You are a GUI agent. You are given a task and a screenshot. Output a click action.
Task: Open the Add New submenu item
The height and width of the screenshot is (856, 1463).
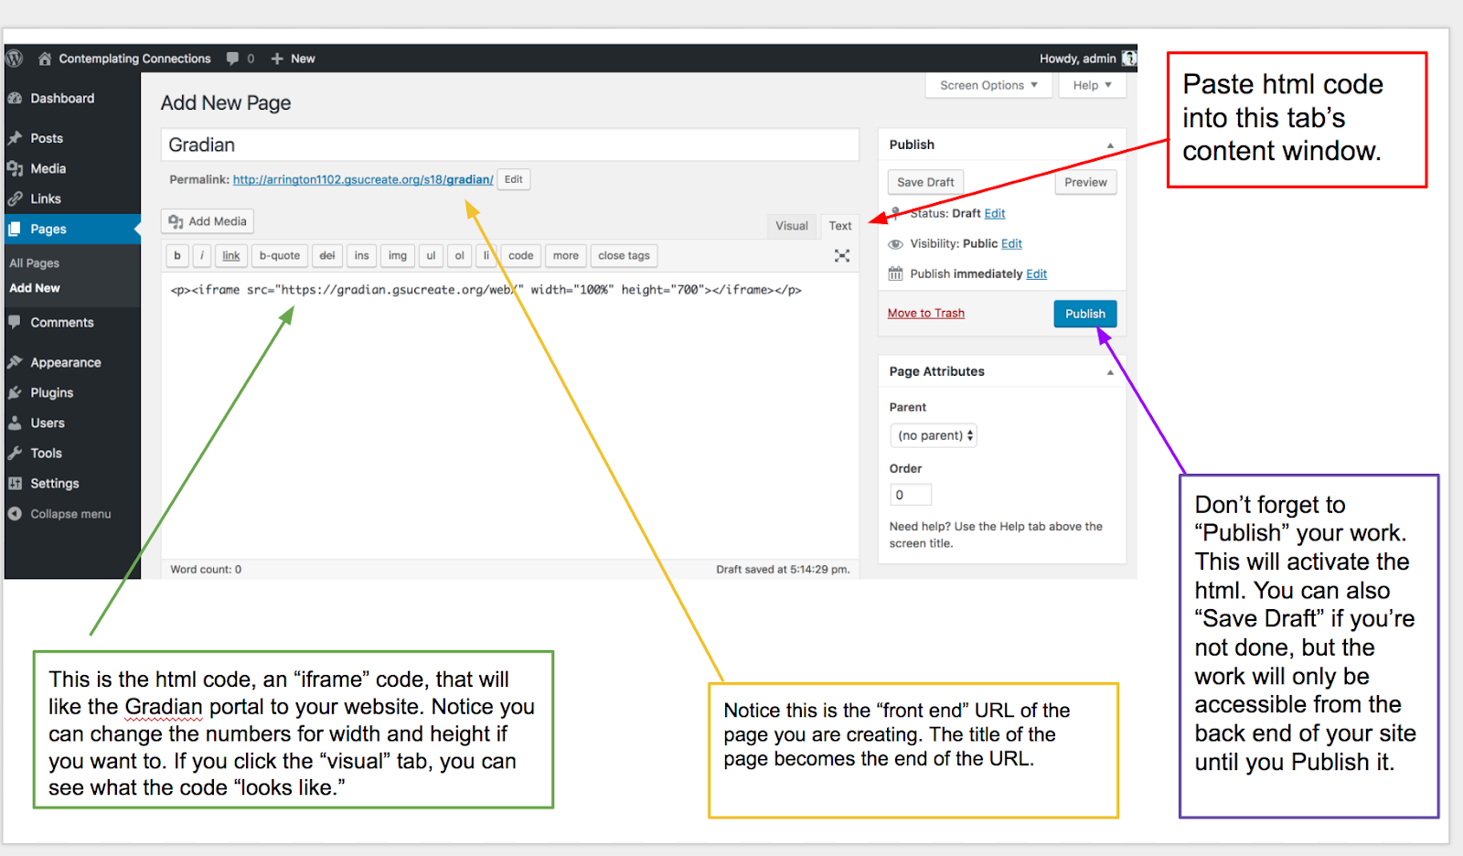pyautogui.click(x=35, y=288)
